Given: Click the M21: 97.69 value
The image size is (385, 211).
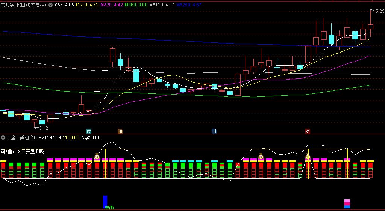Looking at the screenshot, I should [x=50, y=137].
